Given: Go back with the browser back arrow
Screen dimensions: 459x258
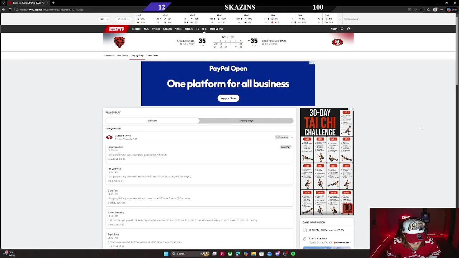Looking at the screenshot, I should [4, 10].
